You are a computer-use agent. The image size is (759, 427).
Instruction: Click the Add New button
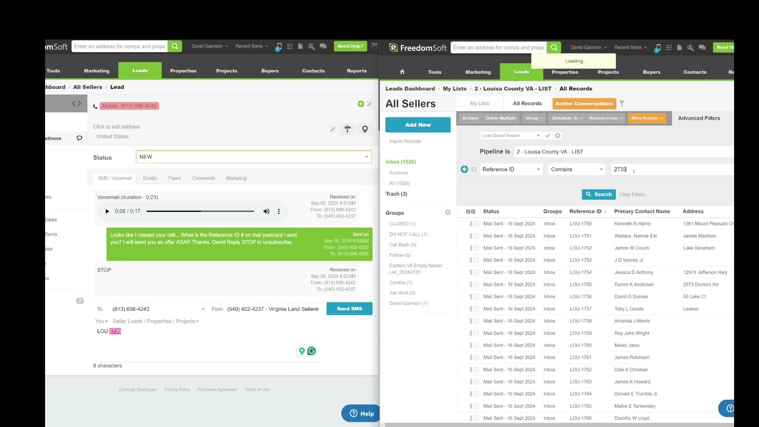coord(418,125)
